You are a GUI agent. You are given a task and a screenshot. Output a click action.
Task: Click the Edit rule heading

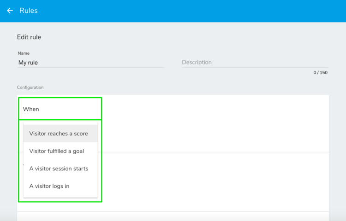pos(29,37)
